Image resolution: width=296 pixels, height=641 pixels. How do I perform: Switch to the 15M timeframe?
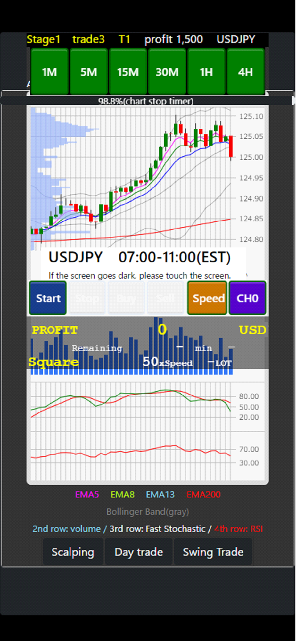pyautogui.click(x=128, y=71)
